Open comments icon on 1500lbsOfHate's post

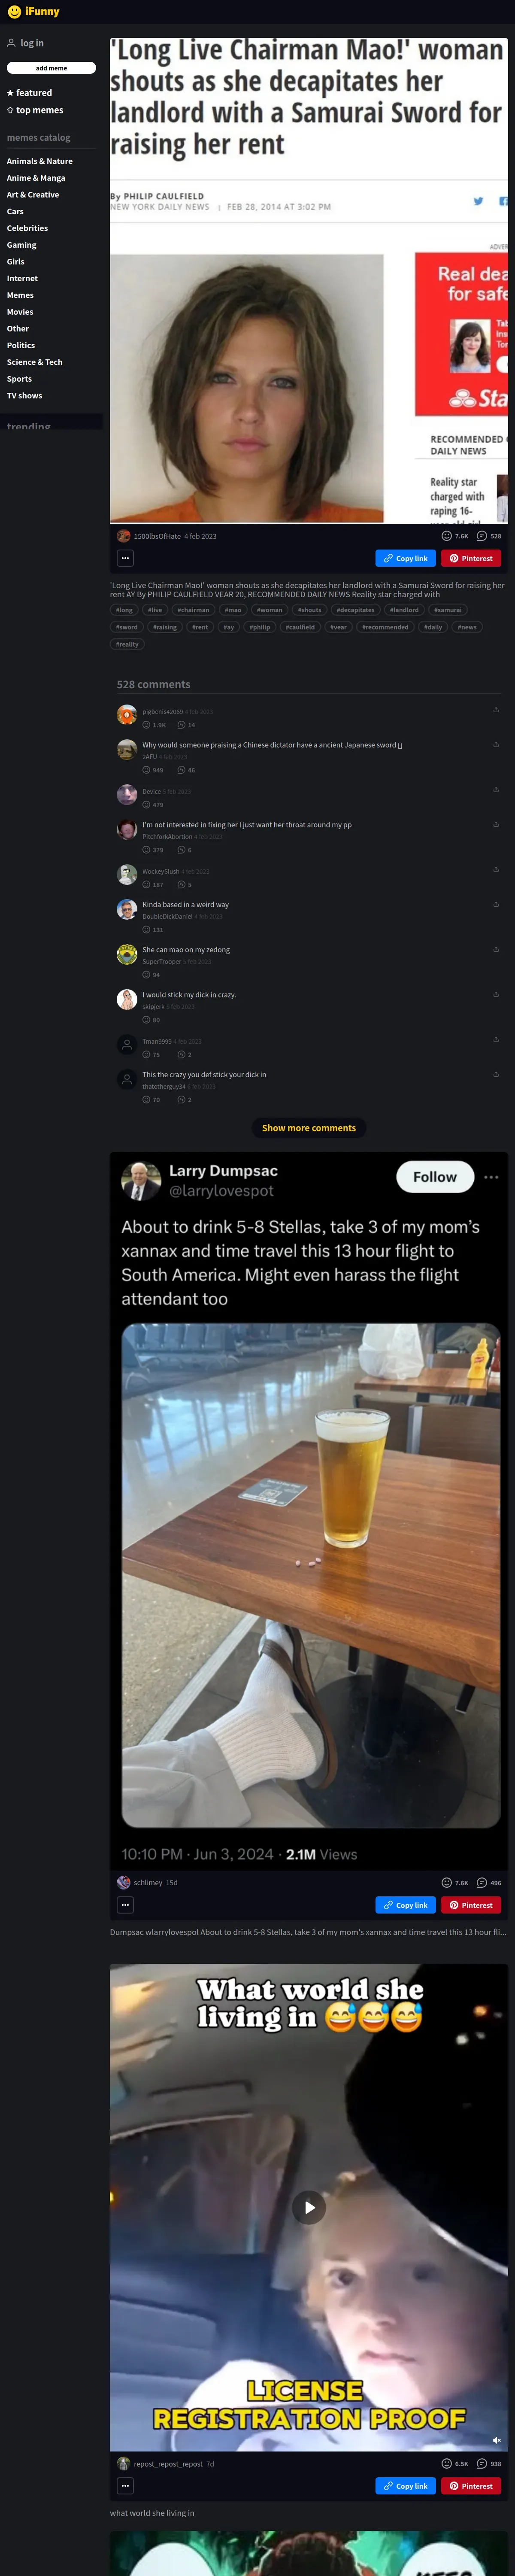(481, 536)
